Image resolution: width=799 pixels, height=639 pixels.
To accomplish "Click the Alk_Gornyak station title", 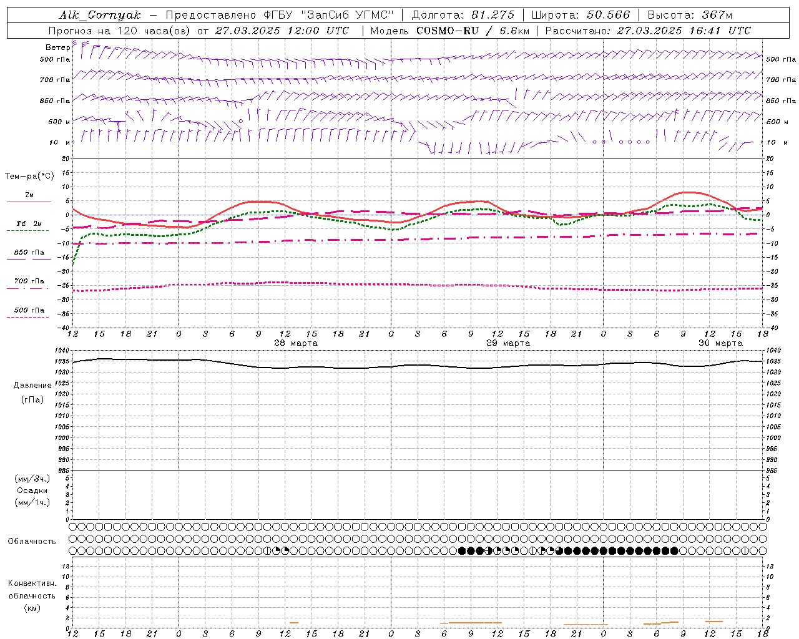I will click(x=100, y=15).
